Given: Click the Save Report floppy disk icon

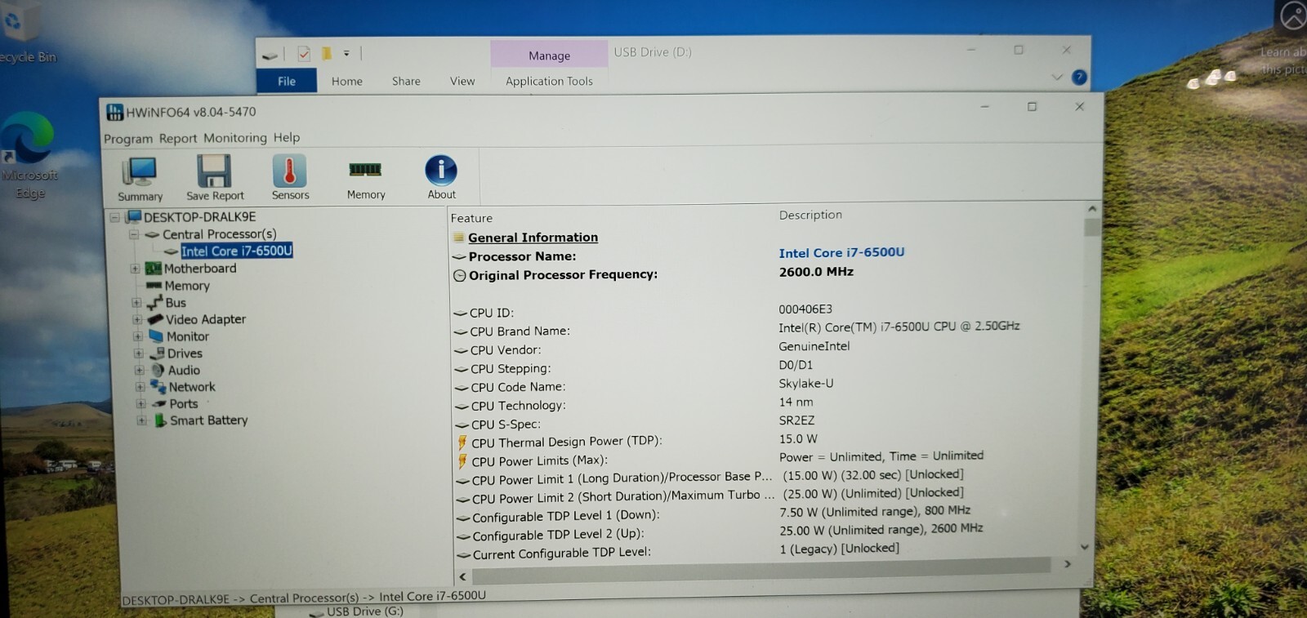Looking at the screenshot, I should point(215,177).
